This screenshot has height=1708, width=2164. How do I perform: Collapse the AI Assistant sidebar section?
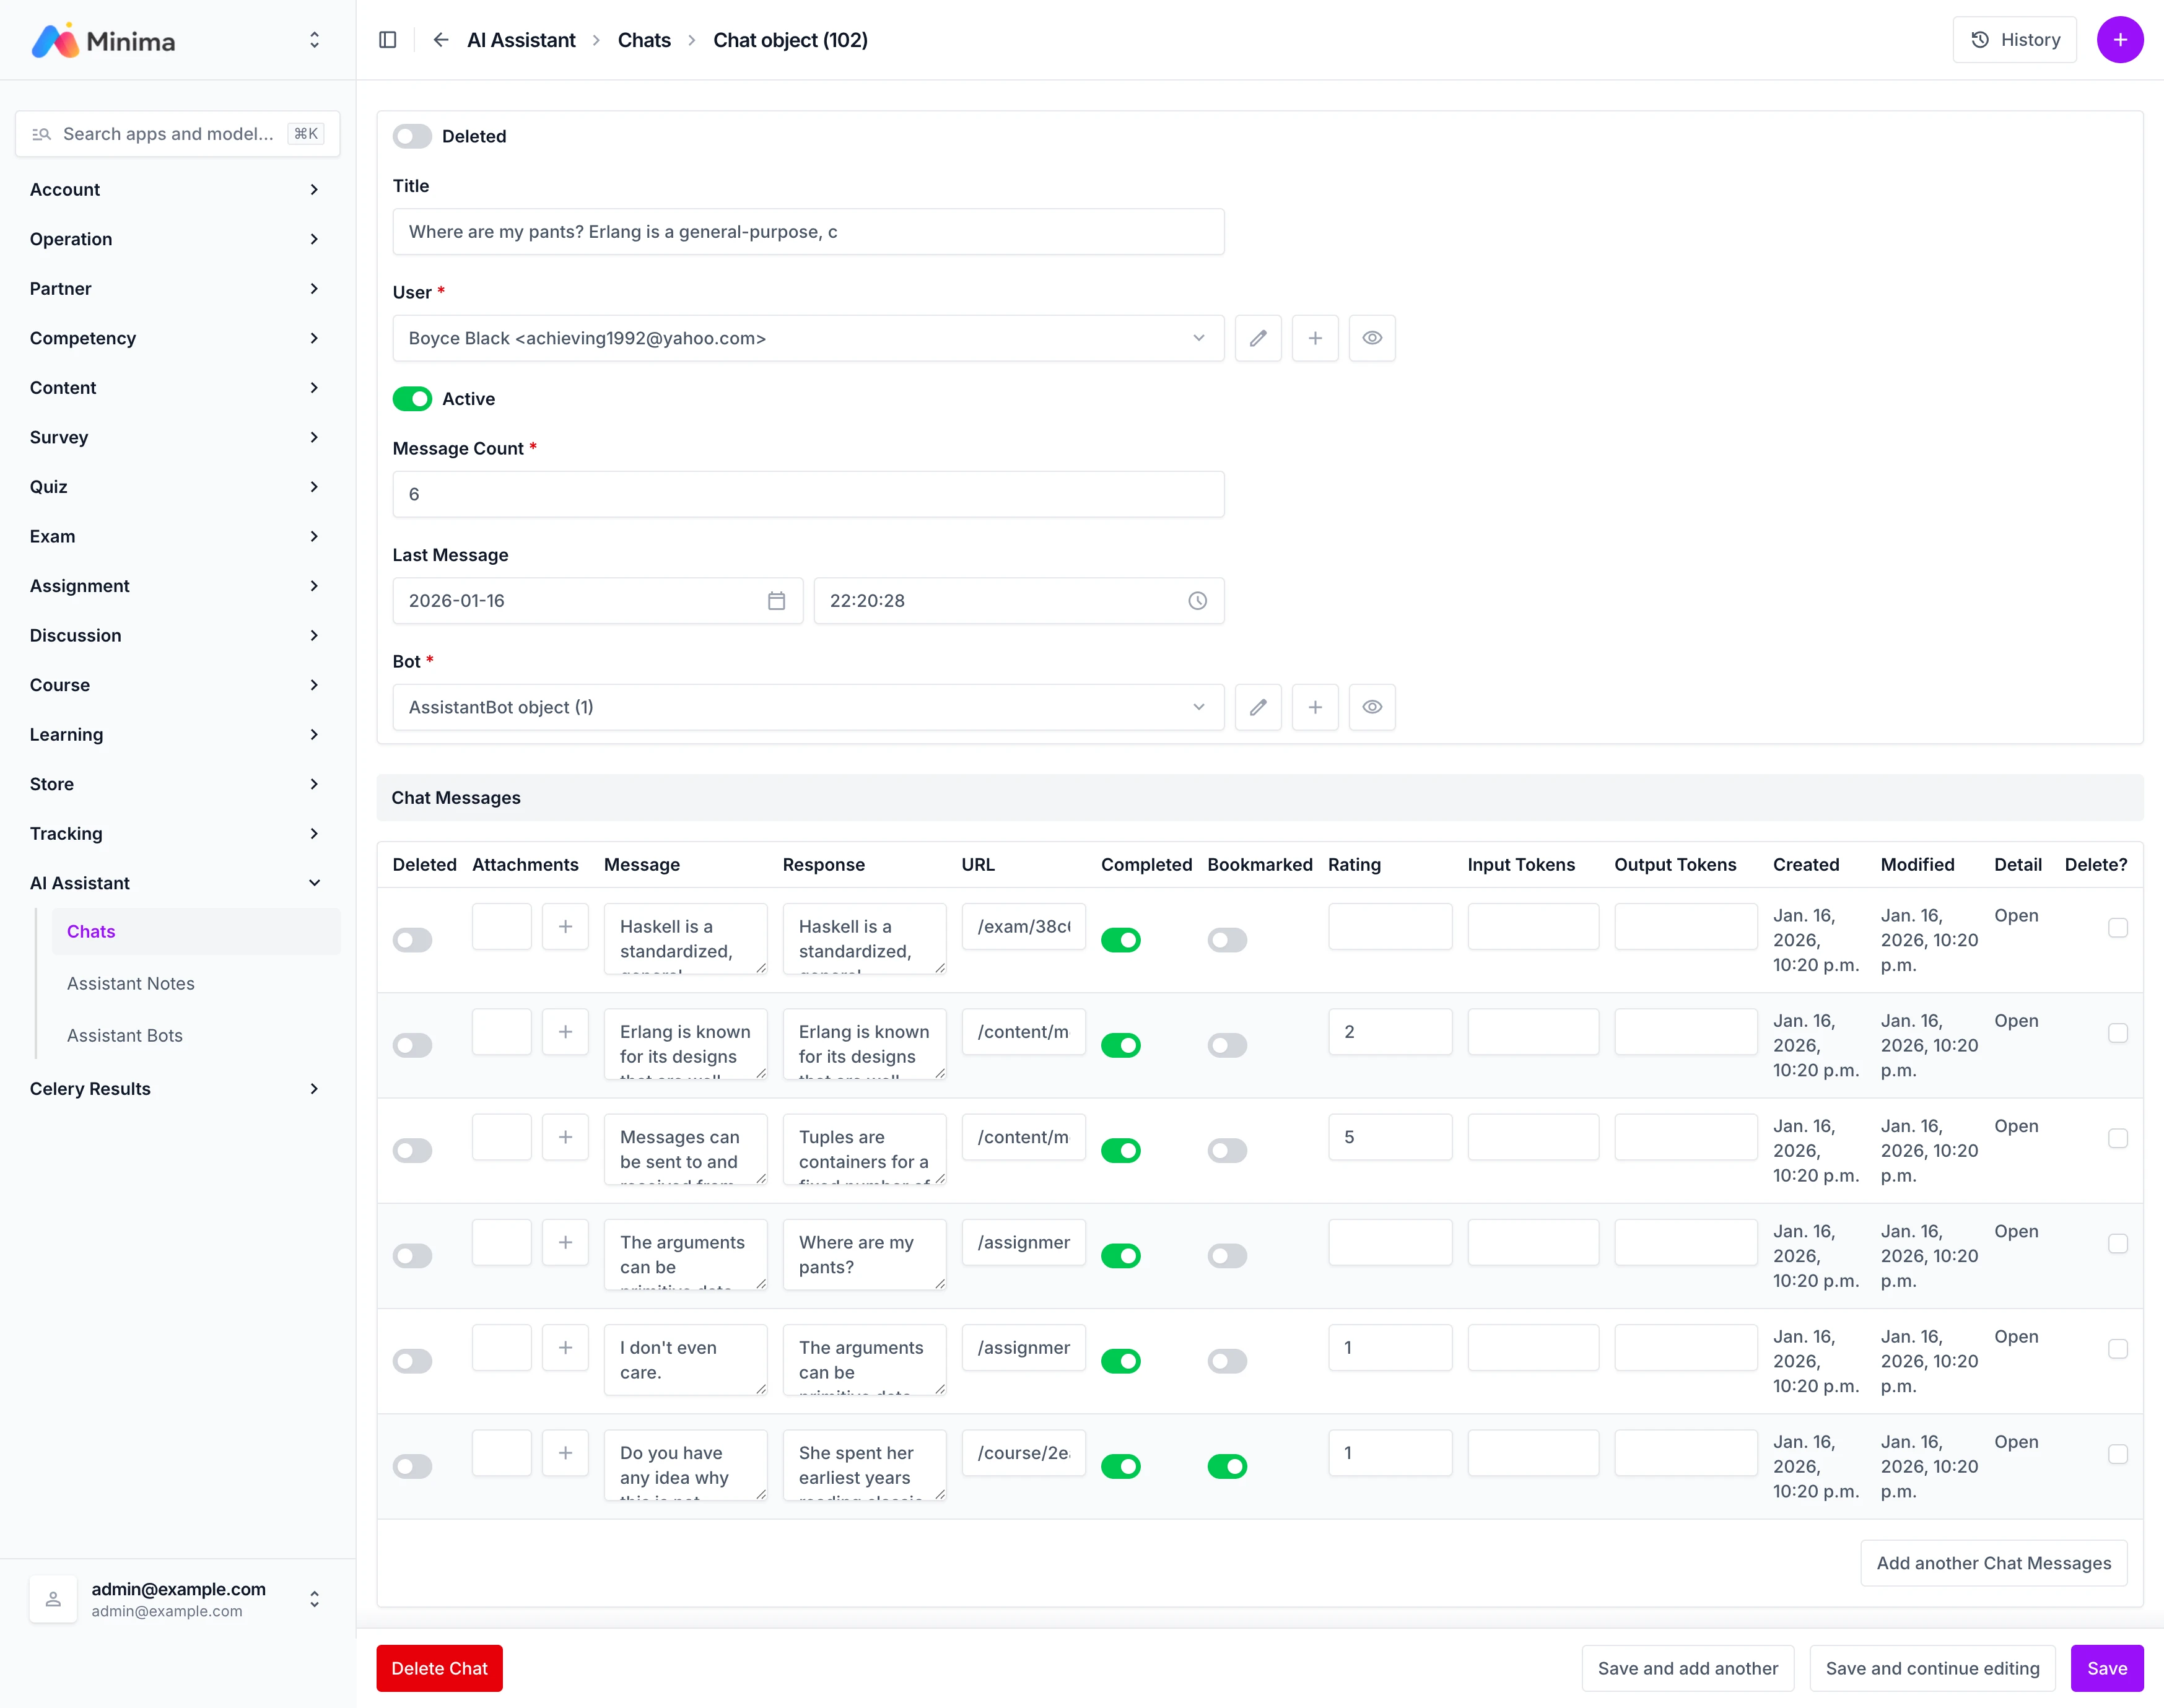(177, 883)
